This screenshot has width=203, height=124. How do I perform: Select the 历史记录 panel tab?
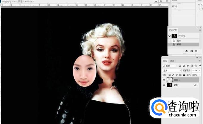point(173,30)
